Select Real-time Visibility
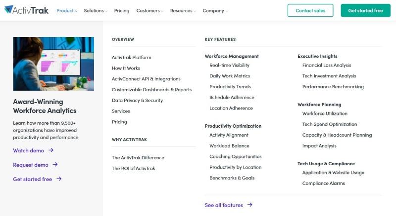This screenshot has height=216, width=396. tap(229, 65)
